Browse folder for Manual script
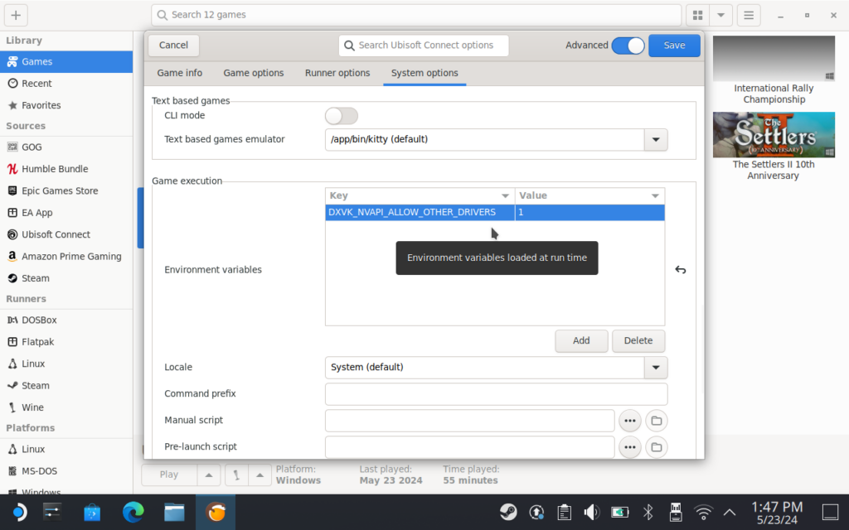 pyautogui.click(x=657, y=421)
